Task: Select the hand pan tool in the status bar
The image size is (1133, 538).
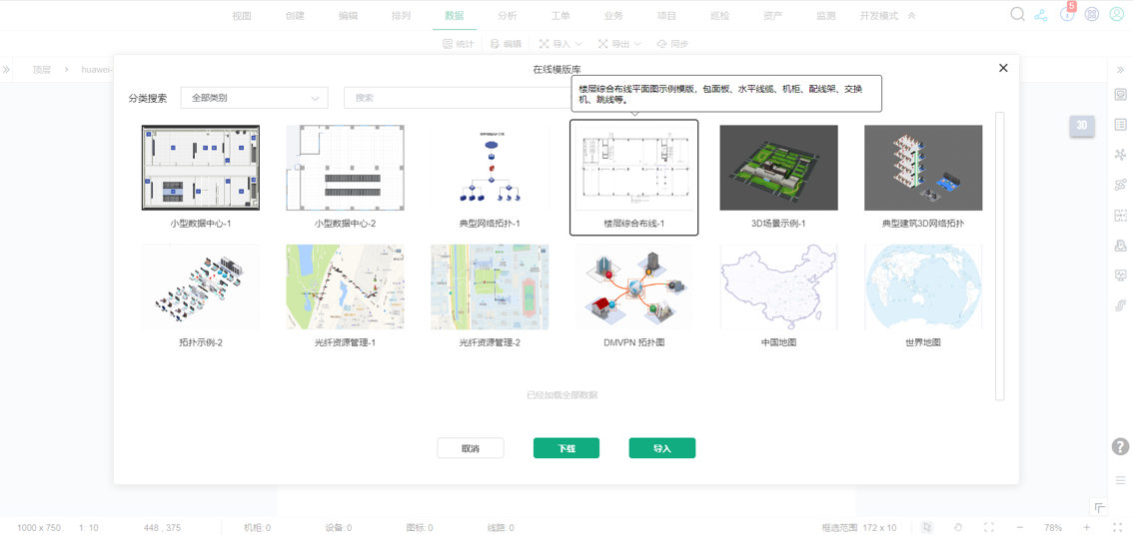Action: [958, 527]
